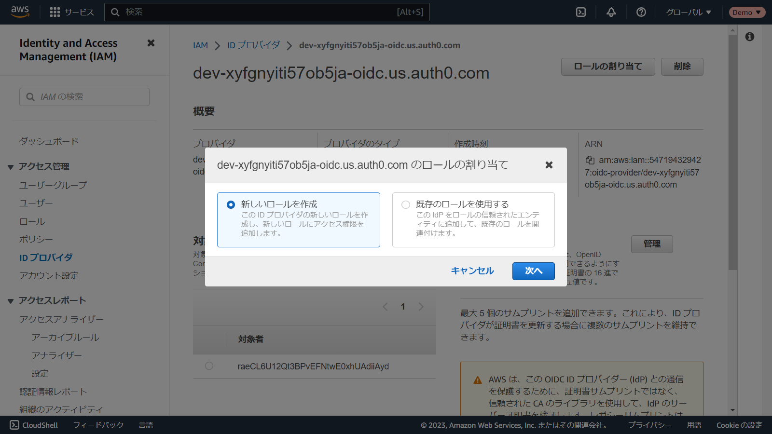Open the notifications bell icon

pyautogui.click(x=611, y=12)
